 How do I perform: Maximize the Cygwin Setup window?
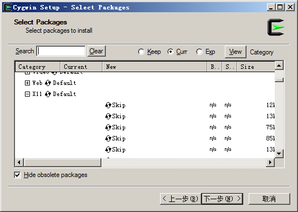280,7
